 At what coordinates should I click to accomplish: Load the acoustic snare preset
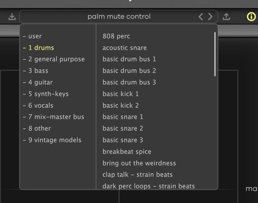(x=124, y=48)
